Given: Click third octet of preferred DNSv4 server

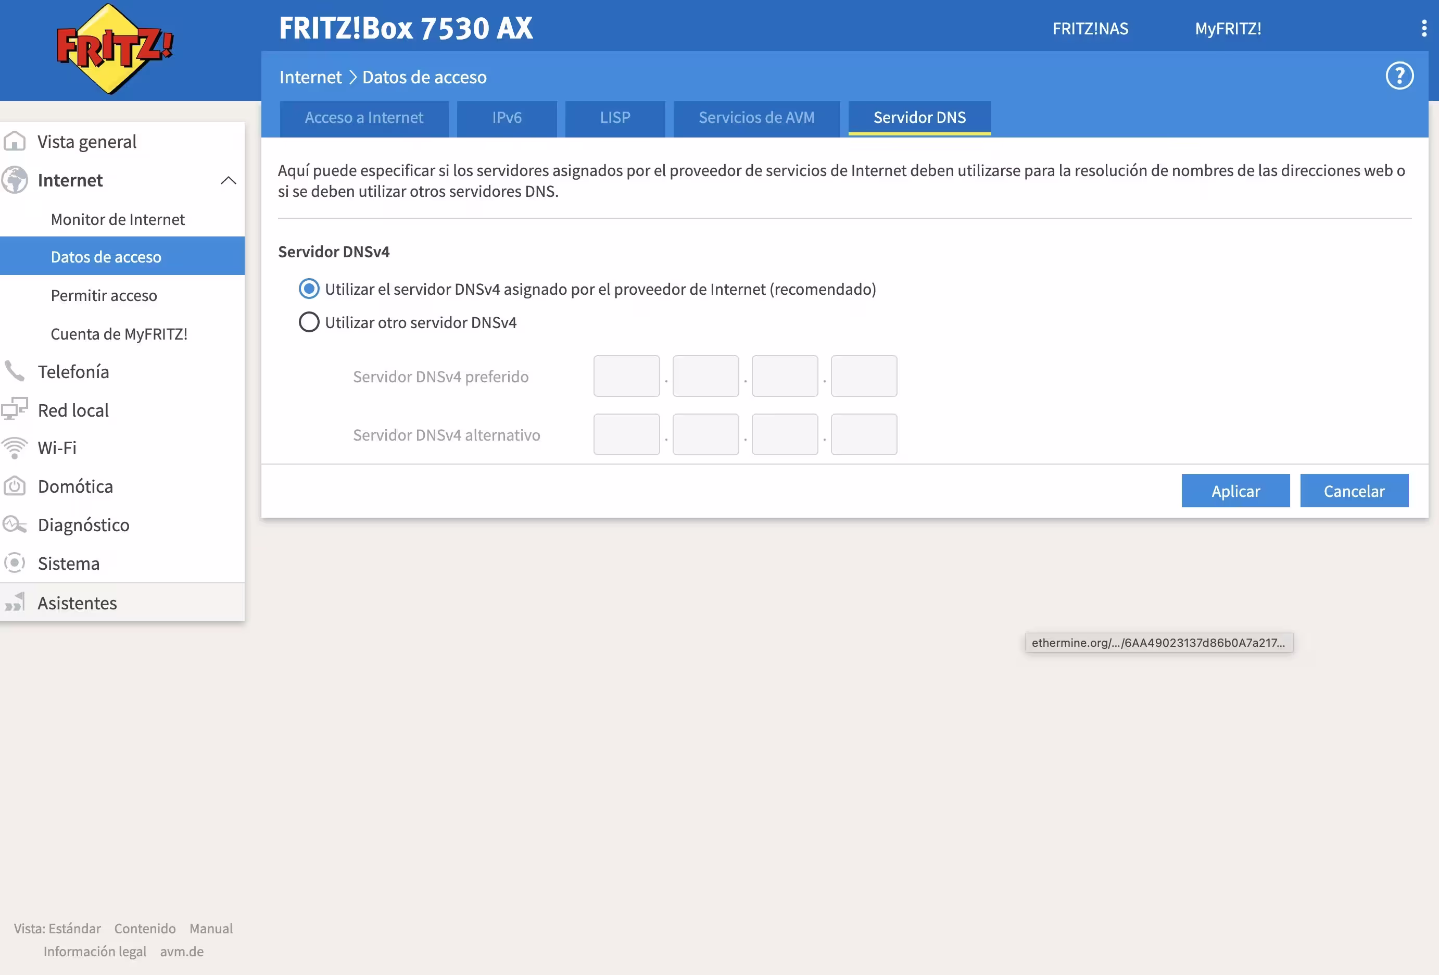Looking at the screenshot, I should point(785,376).
